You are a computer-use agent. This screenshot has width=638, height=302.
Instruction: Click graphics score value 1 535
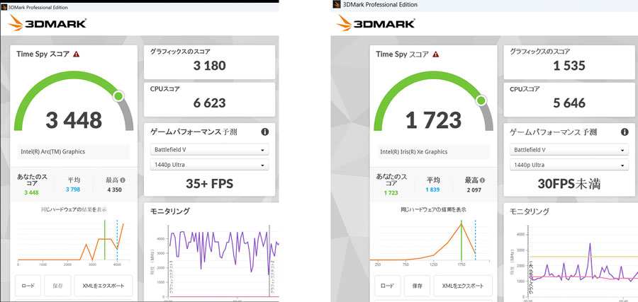point(569,66)
